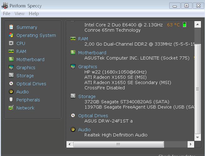Click the horizontal scrollbar right arrow
The height and width of the screenshot is (156, 205).
[x=190, y=144]
